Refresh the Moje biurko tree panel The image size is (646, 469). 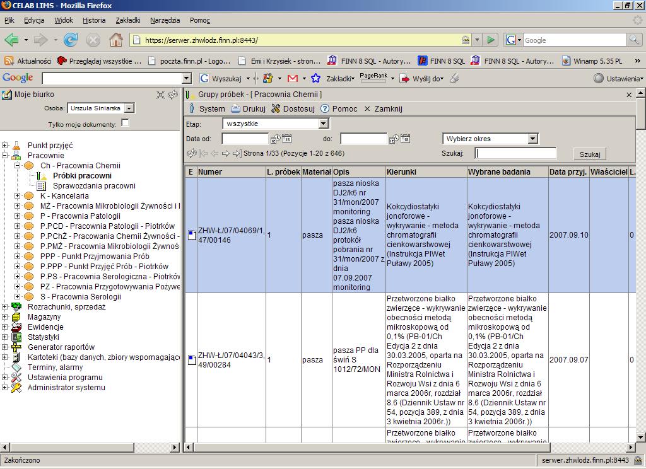pos(173,95)
